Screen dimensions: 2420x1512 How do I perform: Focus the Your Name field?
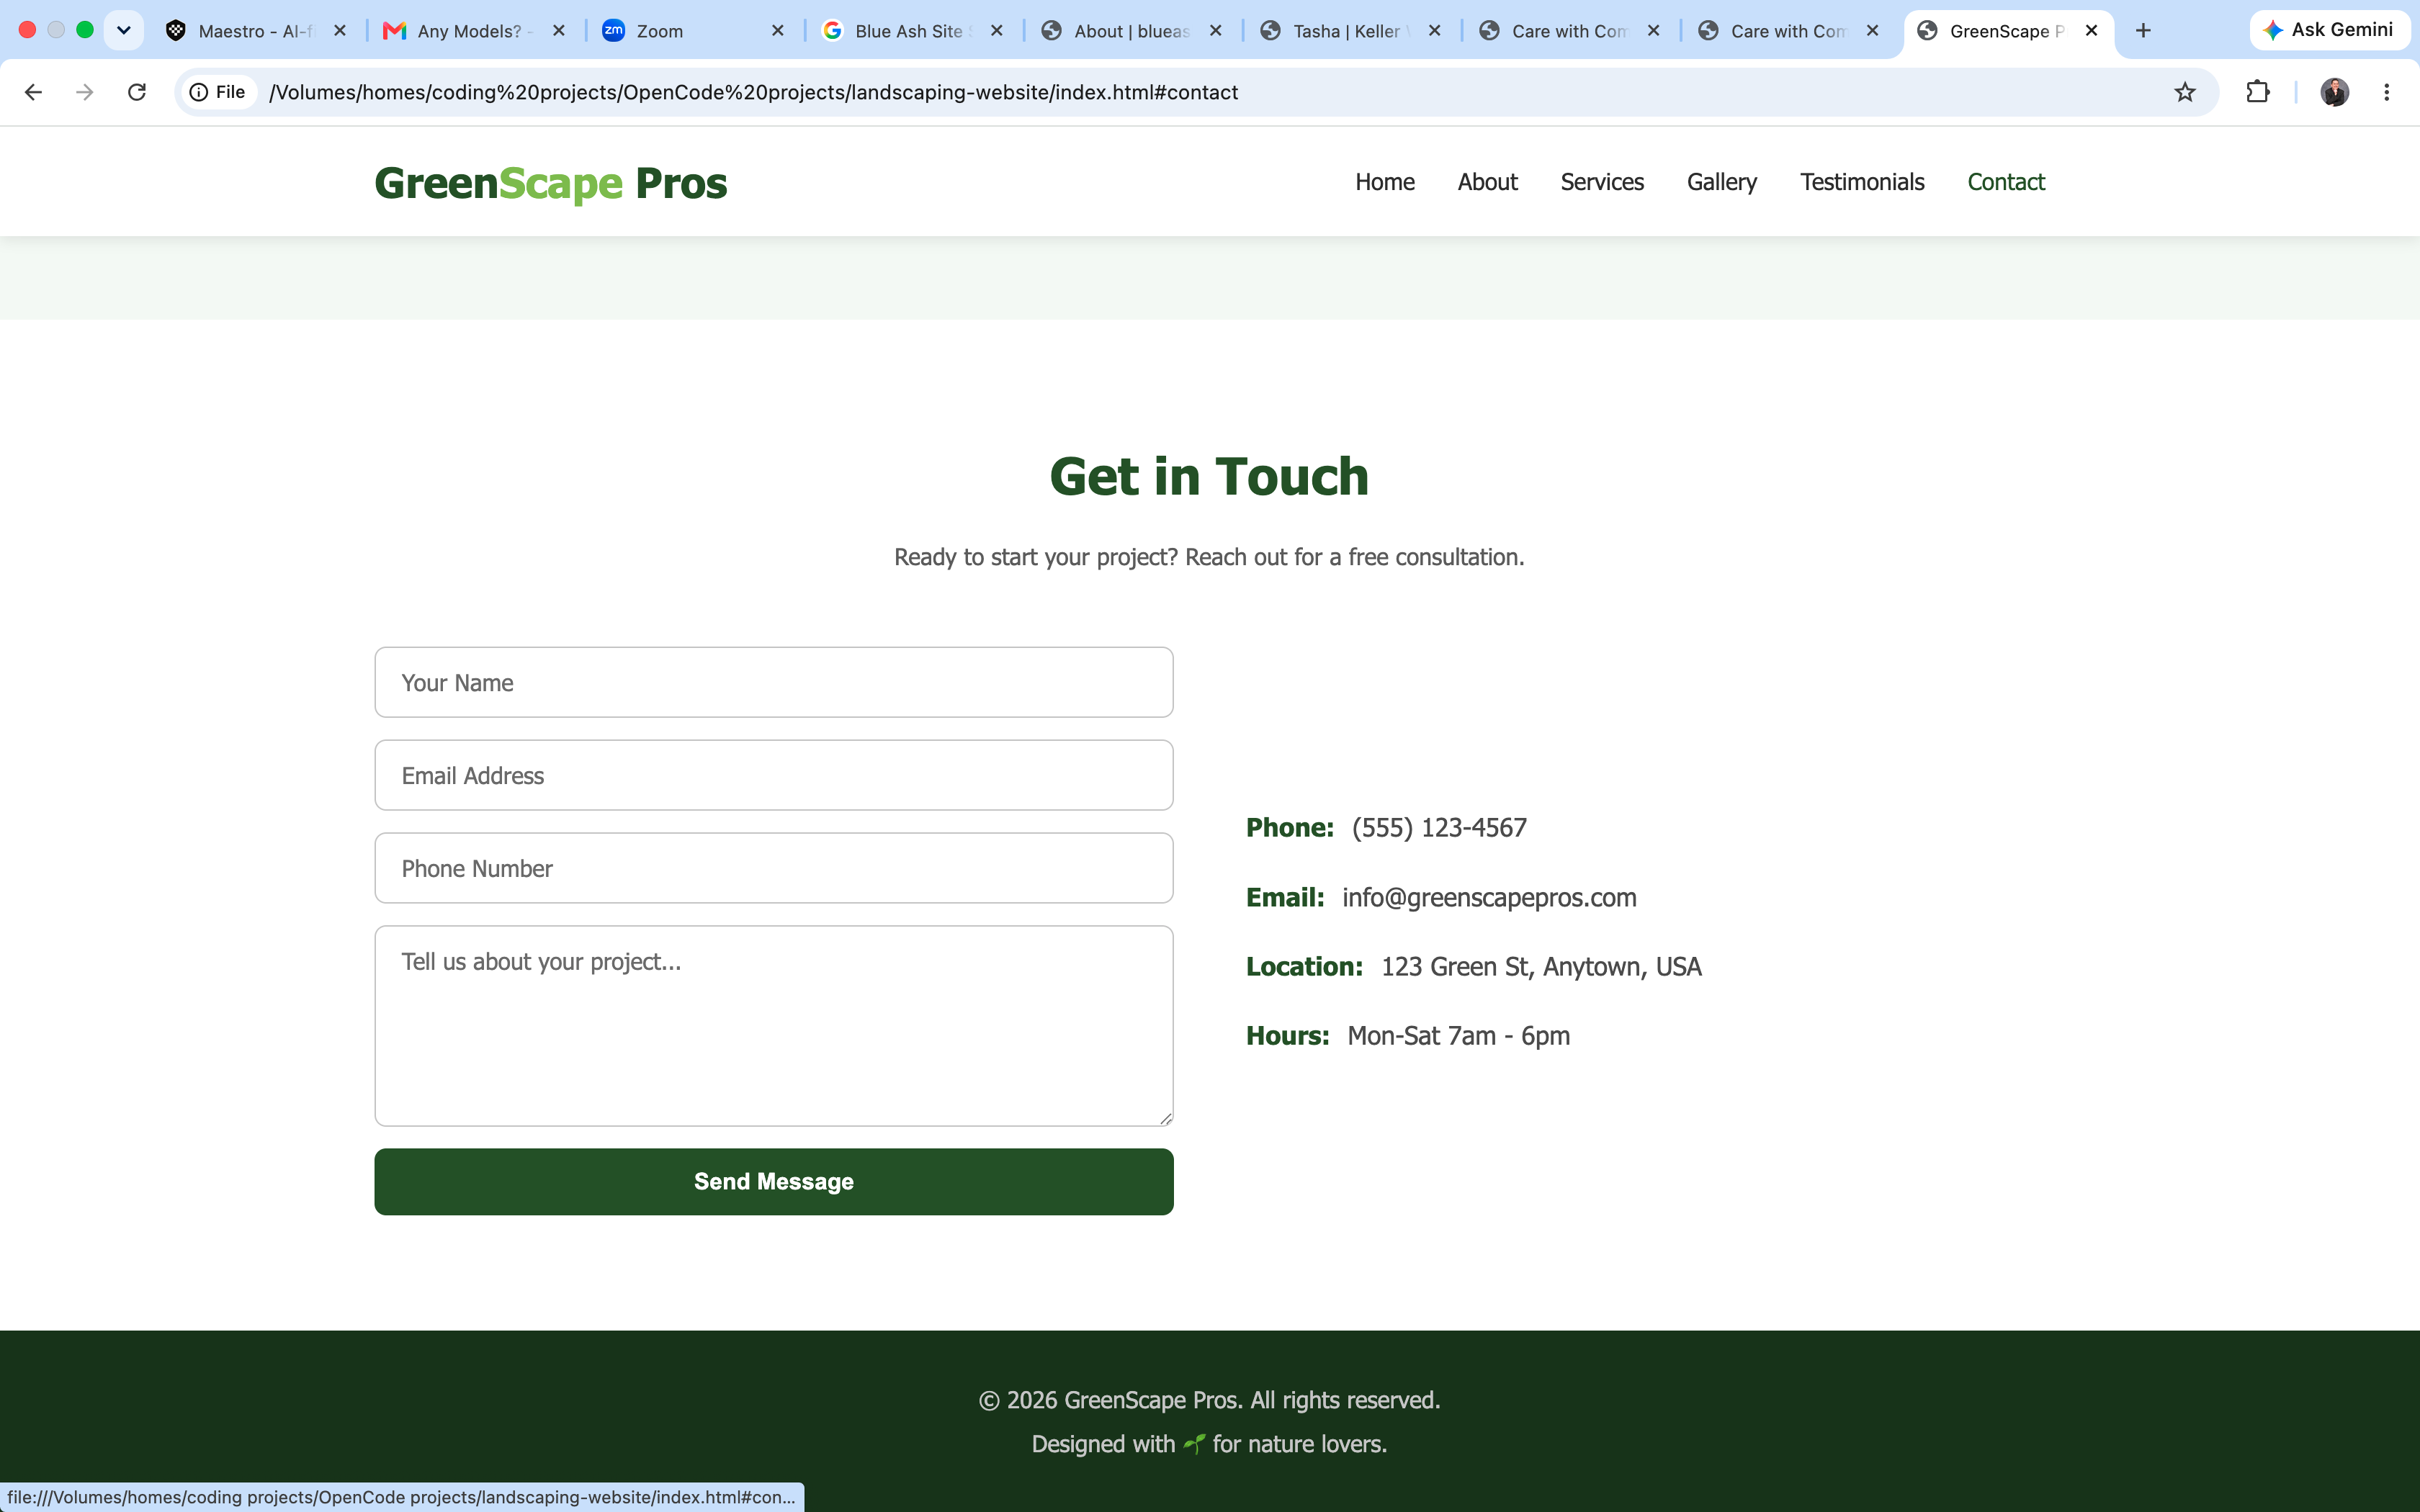tap(774, 682)
